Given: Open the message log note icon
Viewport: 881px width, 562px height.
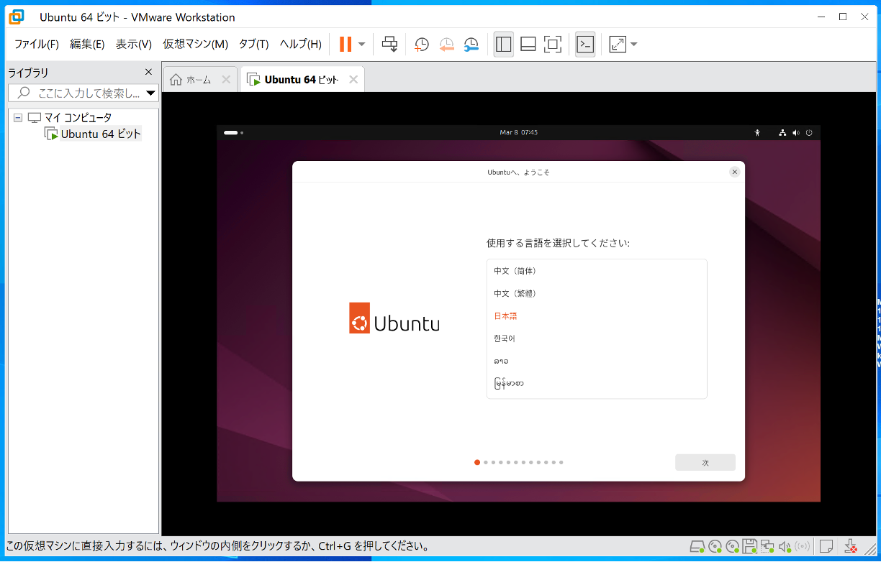Looking at the screenshot, I should point(826,547).
